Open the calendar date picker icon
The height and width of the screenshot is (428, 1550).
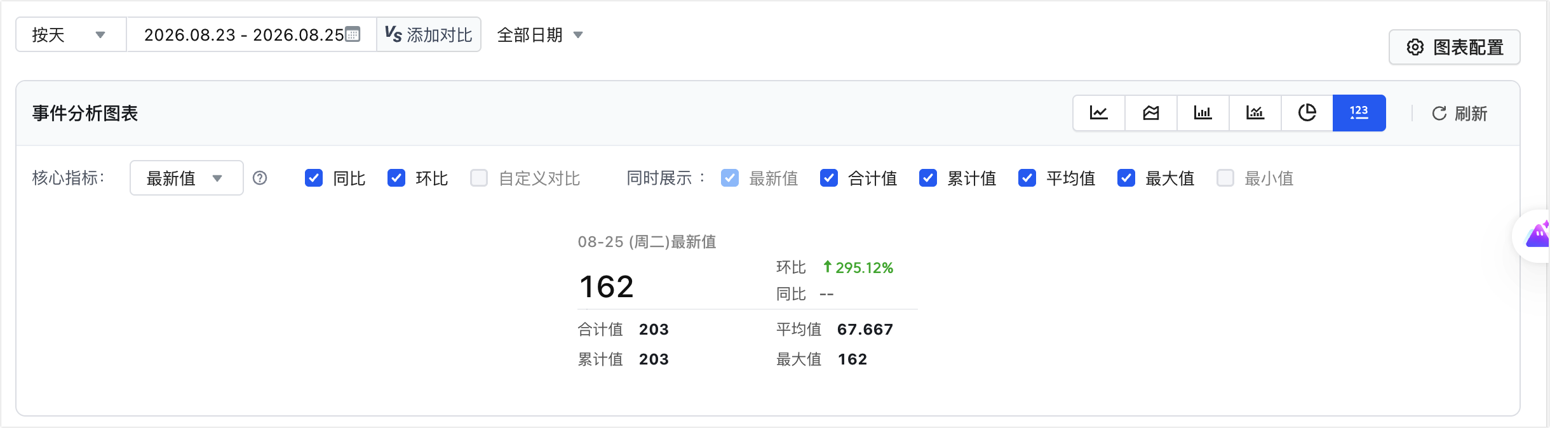[x=353, y=34]
